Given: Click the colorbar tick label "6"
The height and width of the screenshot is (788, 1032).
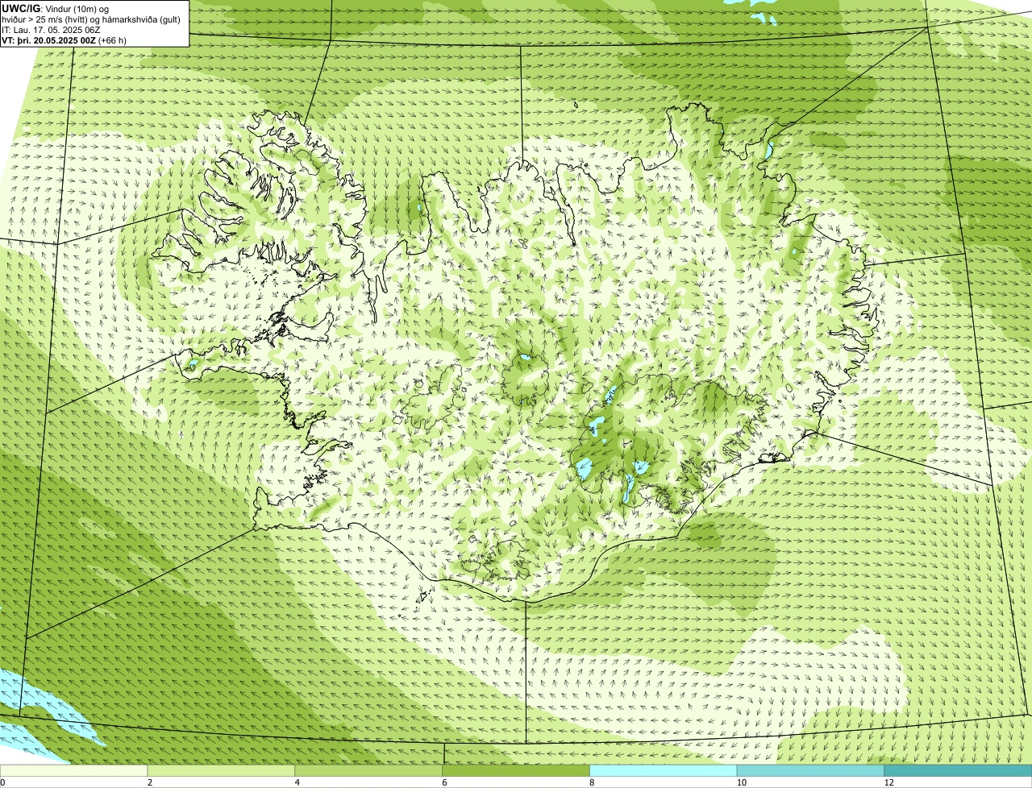Looking at the screenshot, I should 444,782.
